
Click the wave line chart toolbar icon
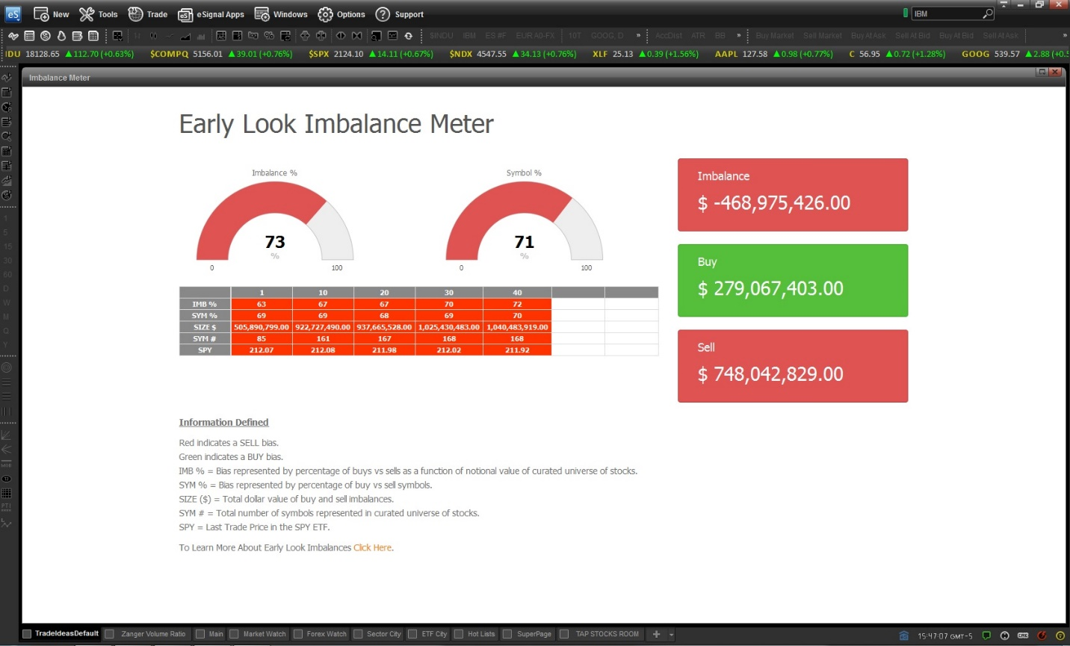pyautogui.click(x=13, y=36)
